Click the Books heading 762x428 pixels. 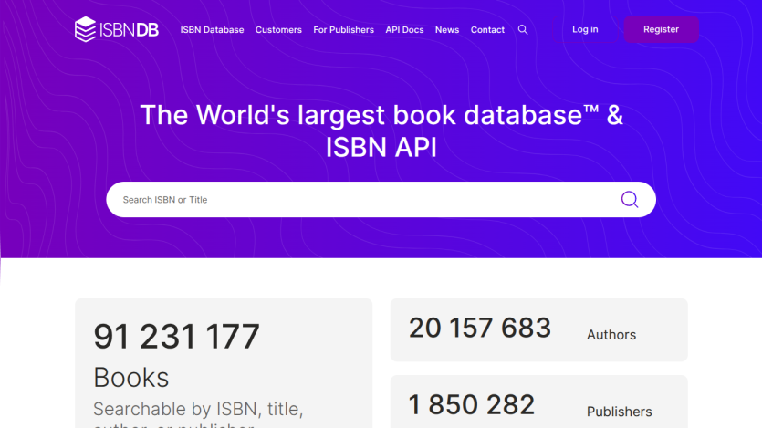[131, 378]
